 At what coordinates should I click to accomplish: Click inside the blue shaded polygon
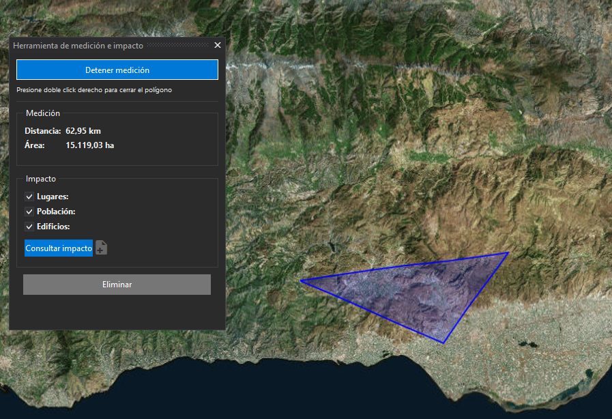coord(423,293)
